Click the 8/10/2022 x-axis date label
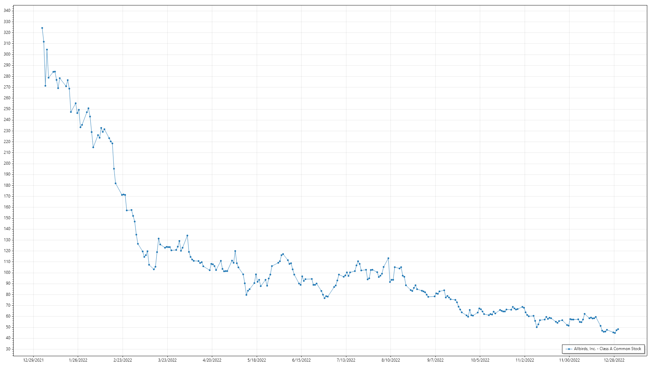This screenshot has width=652, height=366. pyautogui.click(x=391, y=360)
